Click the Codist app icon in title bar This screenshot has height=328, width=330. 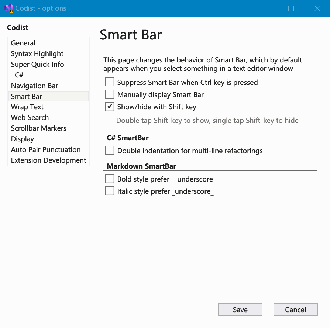(9, 8)
